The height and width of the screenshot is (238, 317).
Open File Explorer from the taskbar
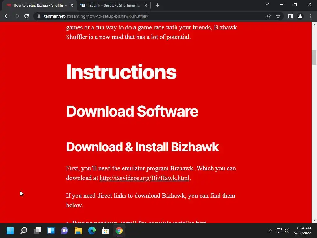(x=78, y=231)
